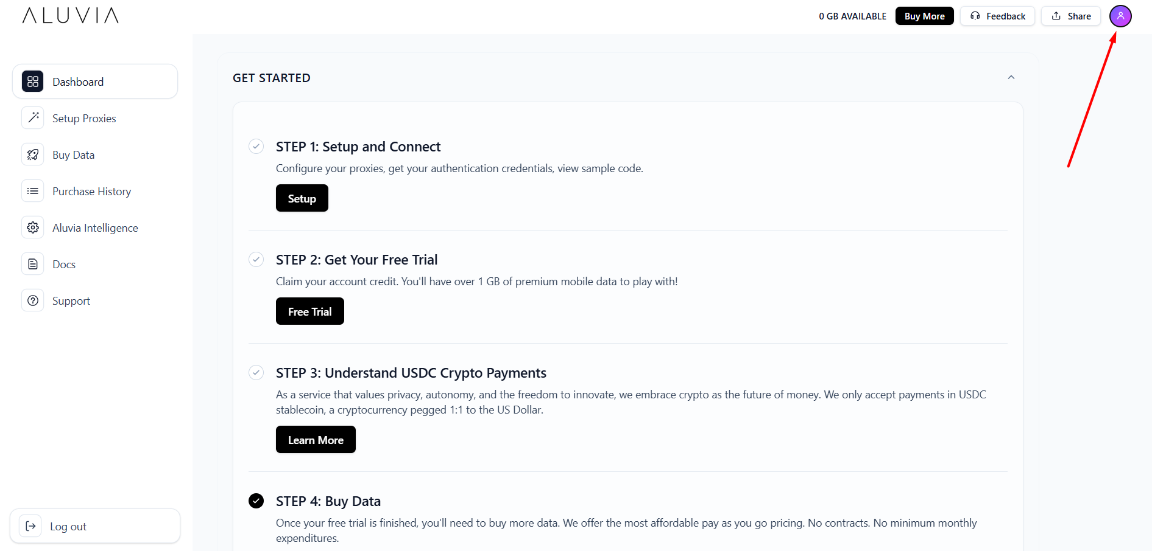Viewport: 1152px width, 551px height.
Task: Click the Aluvia Intelligence gear icon
Action: pyautogui.click(x=33, y=227)
